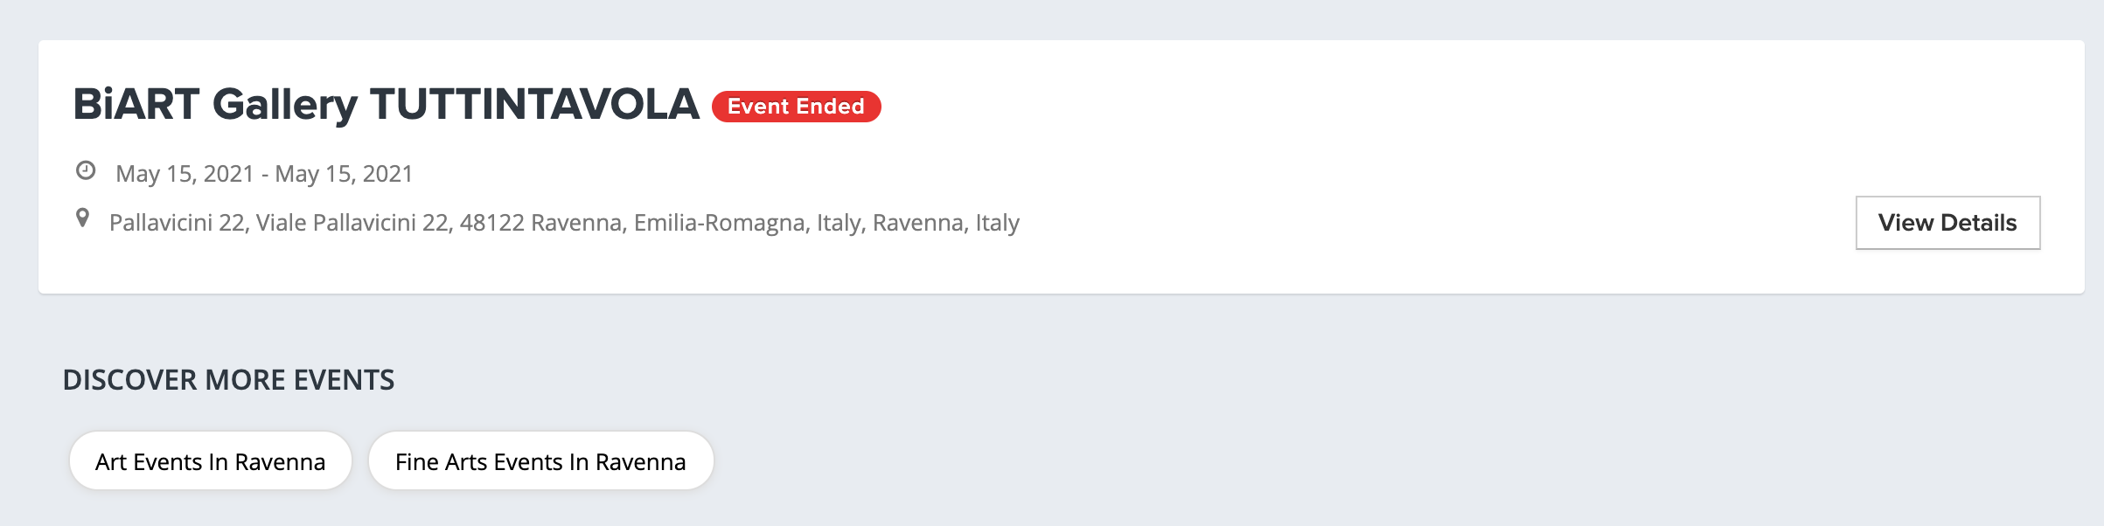
Task: Open the View Details button
Action: click(x=1947, y=223)
